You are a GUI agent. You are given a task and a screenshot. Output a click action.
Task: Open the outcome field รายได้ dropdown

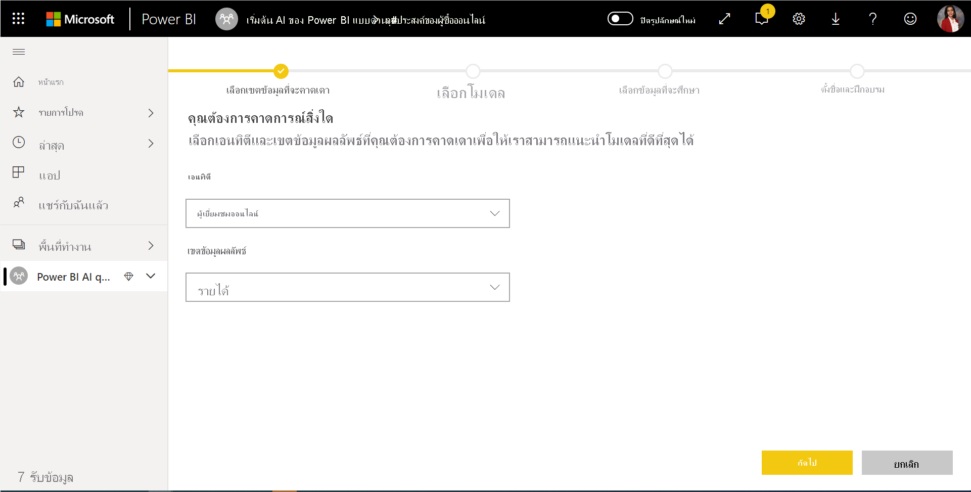[x=348, y=287]
